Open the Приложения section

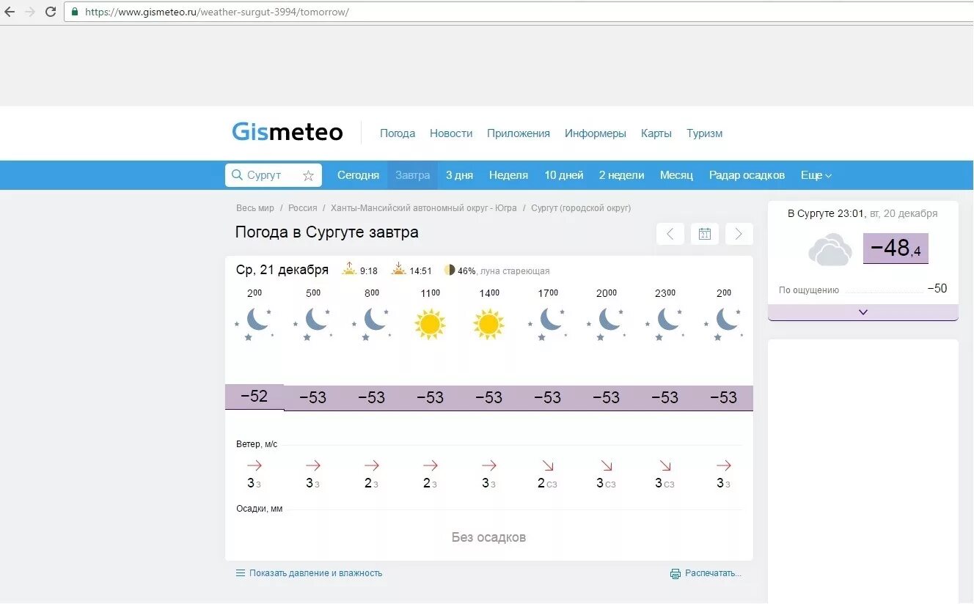click(519, 133)
